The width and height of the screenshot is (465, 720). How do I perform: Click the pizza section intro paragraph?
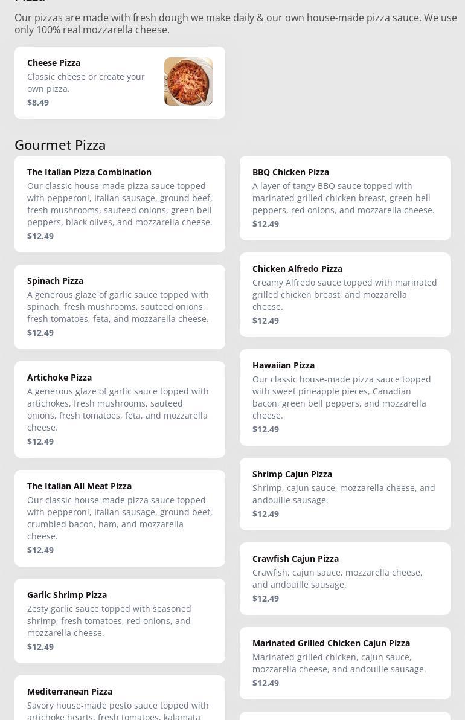click(236, 24)
